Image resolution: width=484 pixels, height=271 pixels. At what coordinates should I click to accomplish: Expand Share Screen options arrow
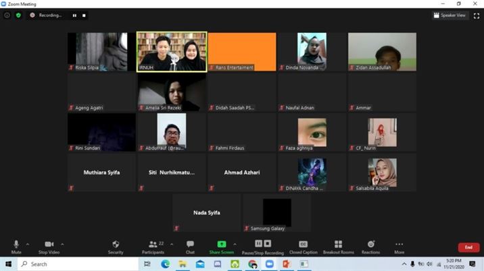[235, 244]
